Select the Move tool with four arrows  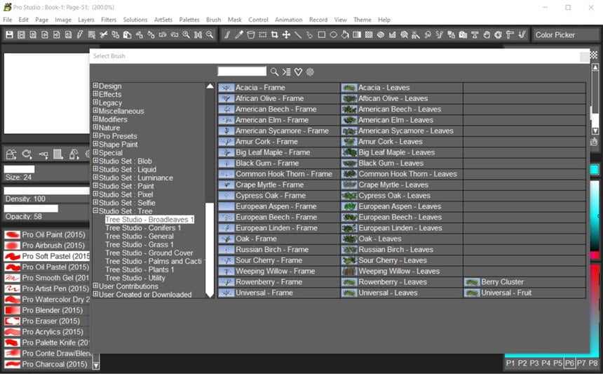[286, 34]
